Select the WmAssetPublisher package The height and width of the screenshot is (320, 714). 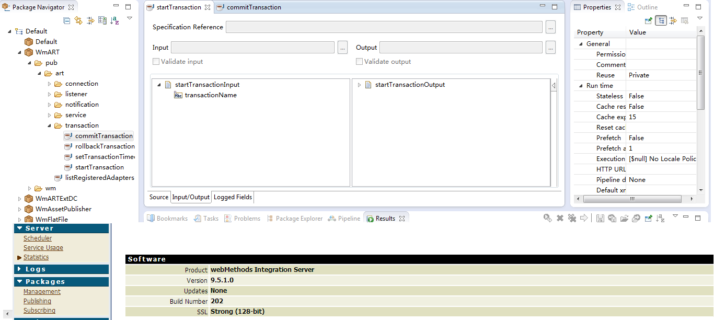(63, 209)
